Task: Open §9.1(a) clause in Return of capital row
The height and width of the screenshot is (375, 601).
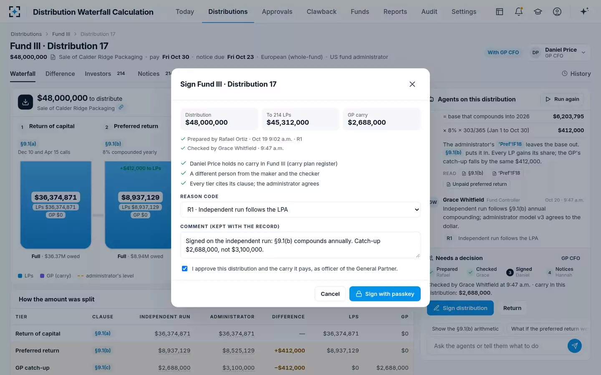Action: pyautogui.click(x=103, y=333)
